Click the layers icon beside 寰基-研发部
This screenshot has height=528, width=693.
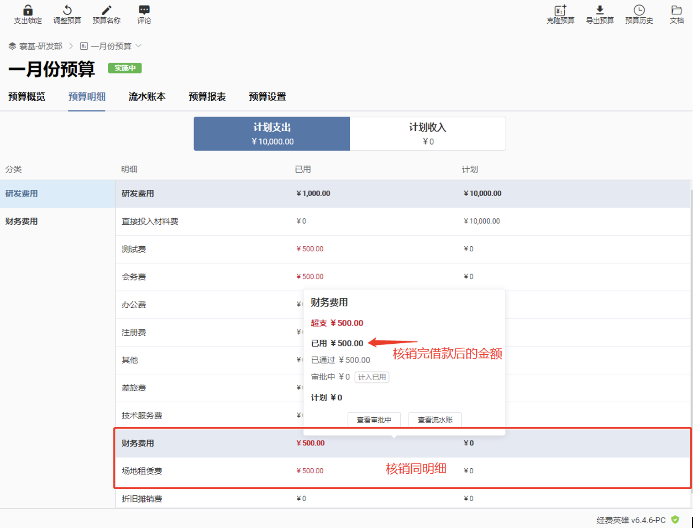(12, 46)
